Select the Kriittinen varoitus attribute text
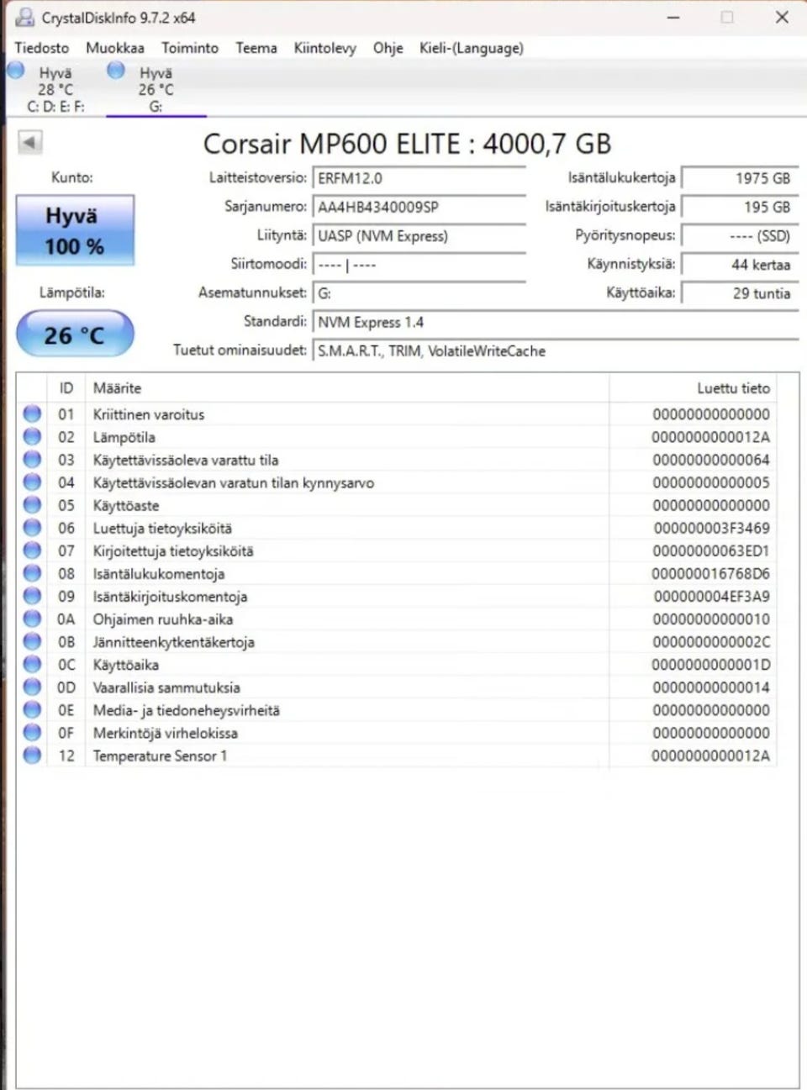This screenshot has width=807, height=1090. (149, 414)
